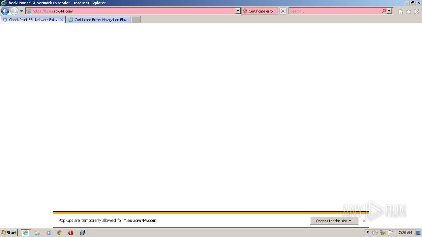Stop loading with the X button
422x237 pixels.
[x=283, y=11]
